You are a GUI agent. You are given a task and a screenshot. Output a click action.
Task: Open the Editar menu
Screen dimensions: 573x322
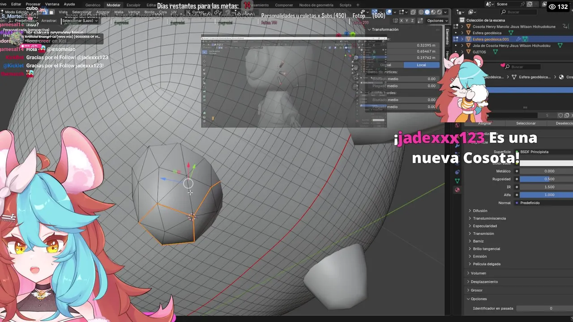point(16,4)
